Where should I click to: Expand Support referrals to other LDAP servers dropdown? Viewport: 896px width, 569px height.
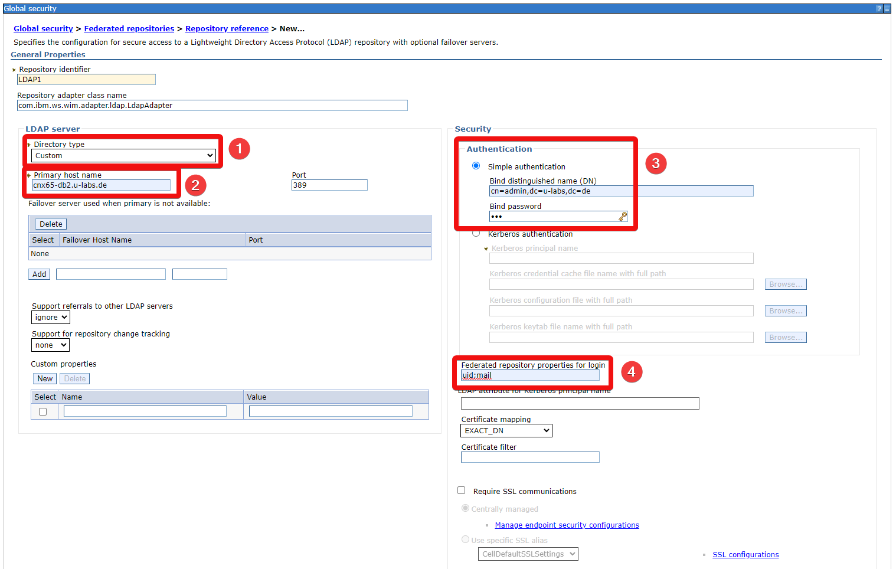point(51,318)
